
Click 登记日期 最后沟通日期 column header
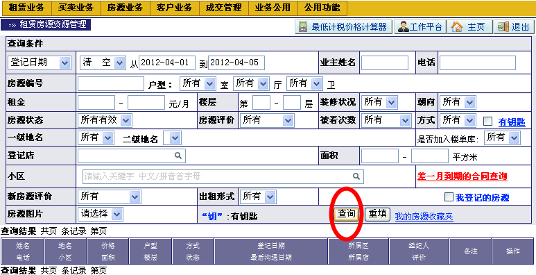[271, 251]
